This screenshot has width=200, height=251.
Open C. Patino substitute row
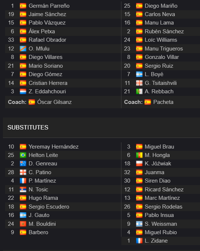pyautogui.click(x=63, y=172)
